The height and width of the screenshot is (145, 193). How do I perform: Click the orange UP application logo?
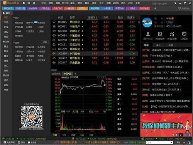click(5, 3)
